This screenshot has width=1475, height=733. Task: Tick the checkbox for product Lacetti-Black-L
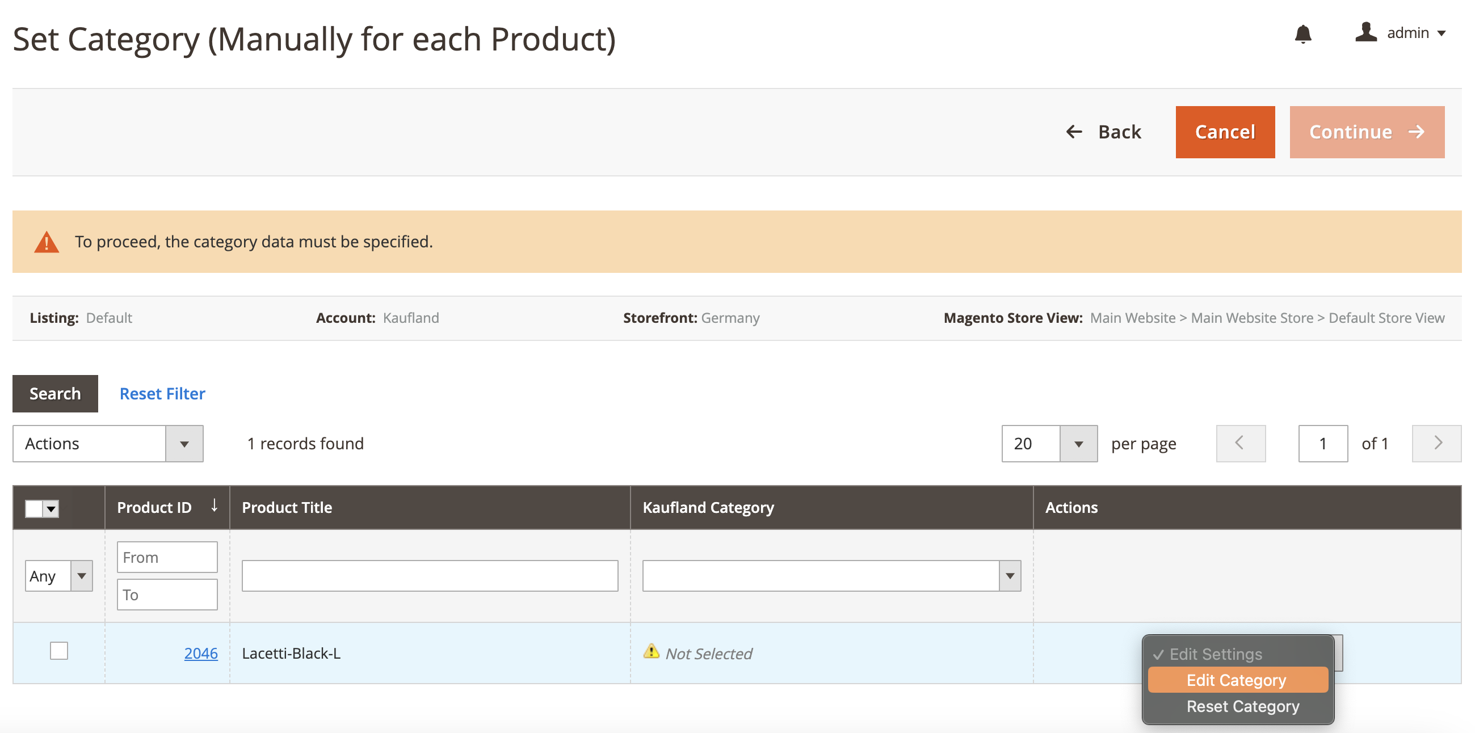click(x=58, y=651)
